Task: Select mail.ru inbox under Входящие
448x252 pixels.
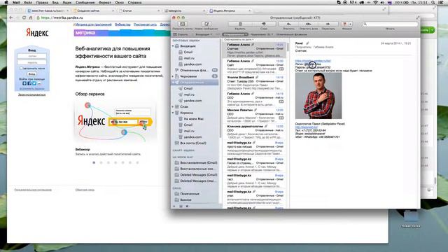Action: pyautogui.click(x=189, y=58)
